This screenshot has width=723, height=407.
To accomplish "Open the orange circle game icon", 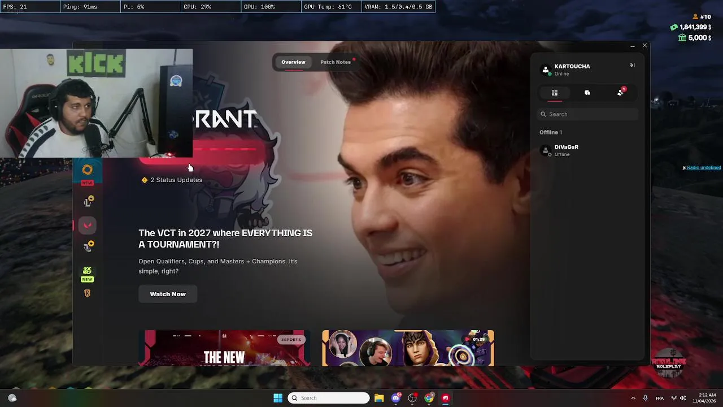I will 87,170.
